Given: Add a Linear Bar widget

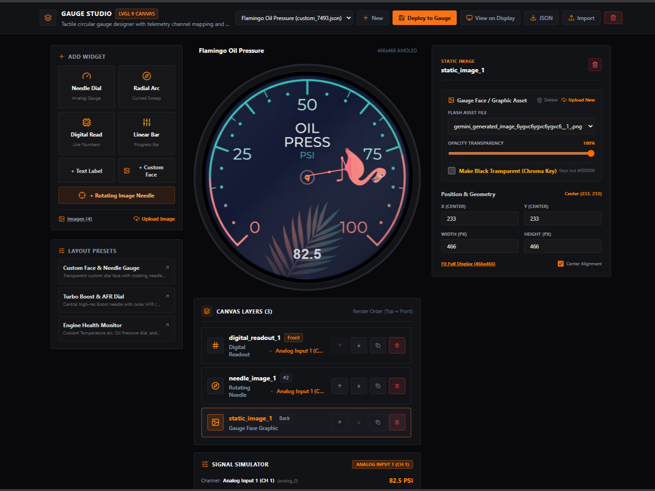Looking at the screenshot, I should 147,133.
